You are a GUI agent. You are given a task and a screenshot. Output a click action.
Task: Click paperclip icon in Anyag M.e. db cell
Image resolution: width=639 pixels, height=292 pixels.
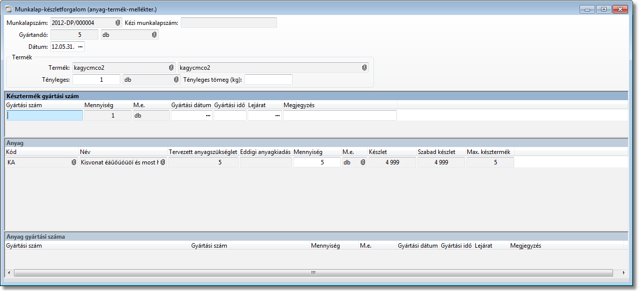(363, 162)
